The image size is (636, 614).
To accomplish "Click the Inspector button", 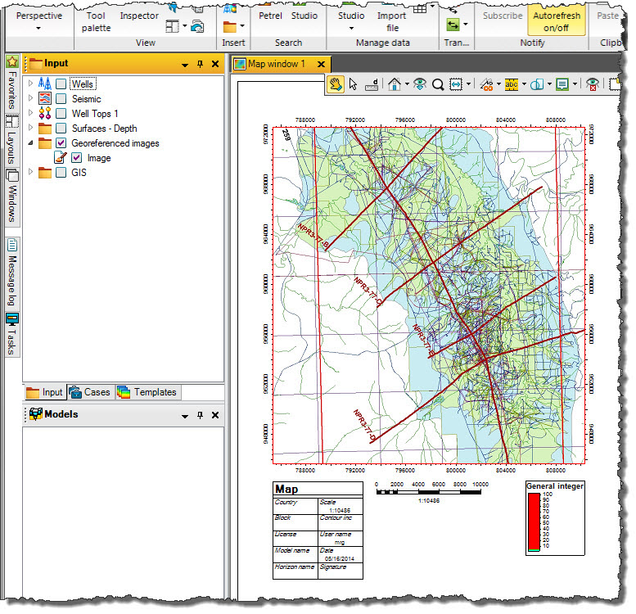I will click(139, 16).
